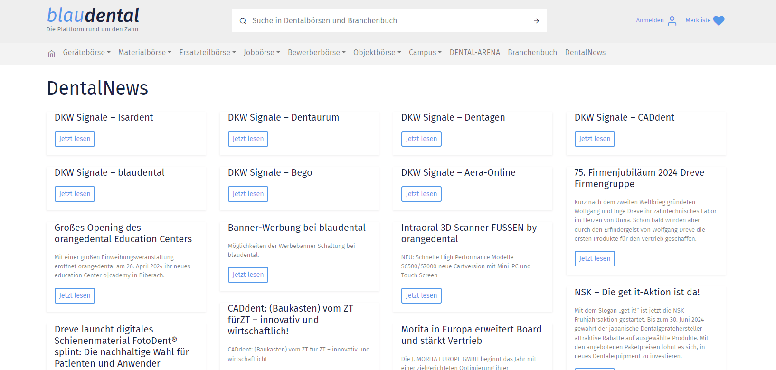Open the DENTAL-ARENA menu item
The image size is (776, 370).
475,53
